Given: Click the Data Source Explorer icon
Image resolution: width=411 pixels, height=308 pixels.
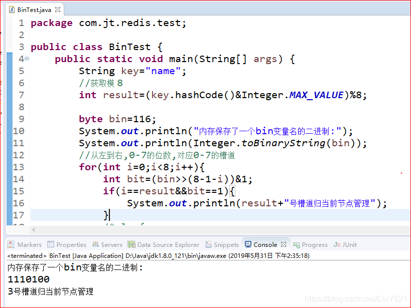Looking at the screenshot, I should (x=131, y=244).
